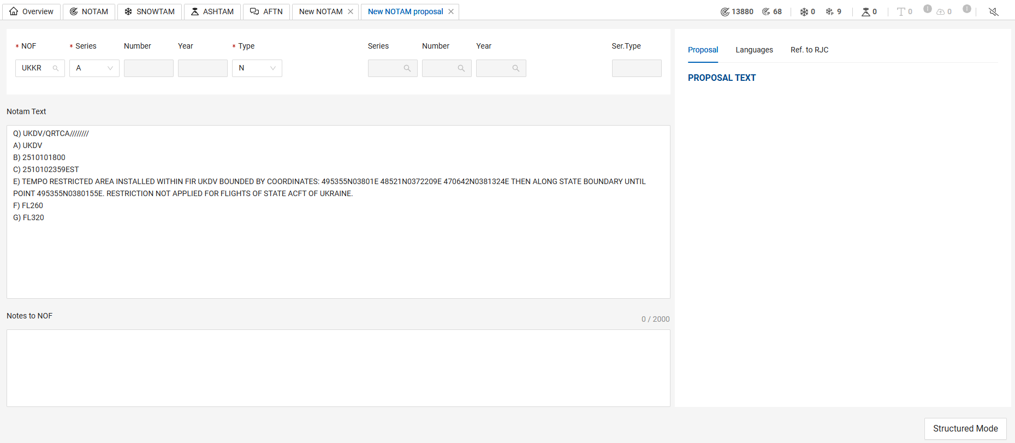Click the NOTAM counter icon showing 13880

point(725,11)
